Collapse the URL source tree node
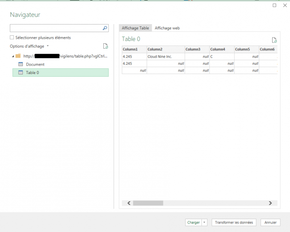This screenshot has height=232, width=290. [12, 56]
